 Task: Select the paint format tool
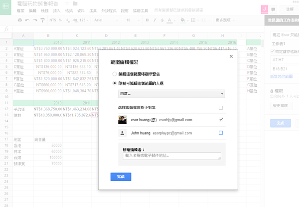tap(42, 20)
